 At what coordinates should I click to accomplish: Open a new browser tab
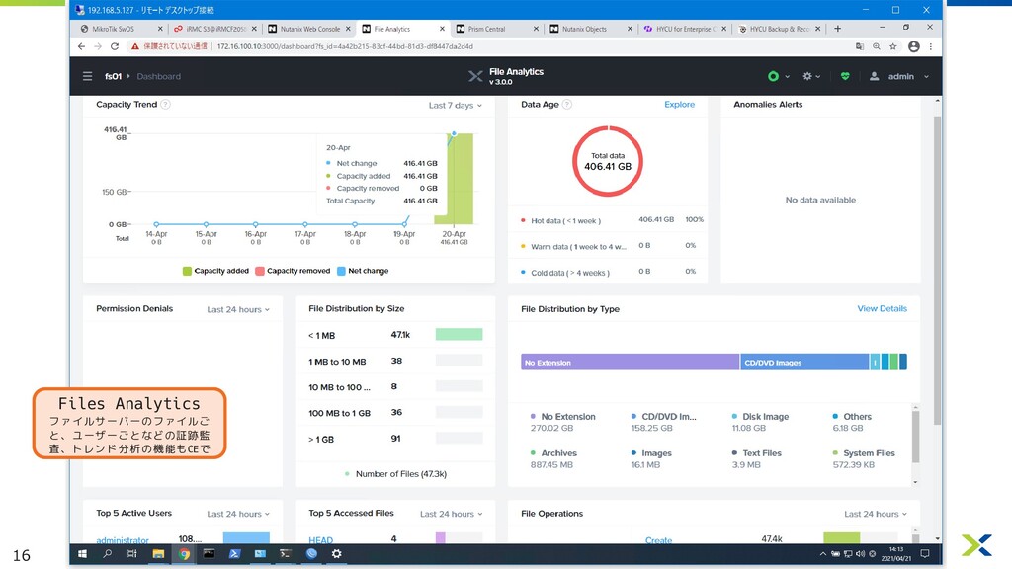837,29
